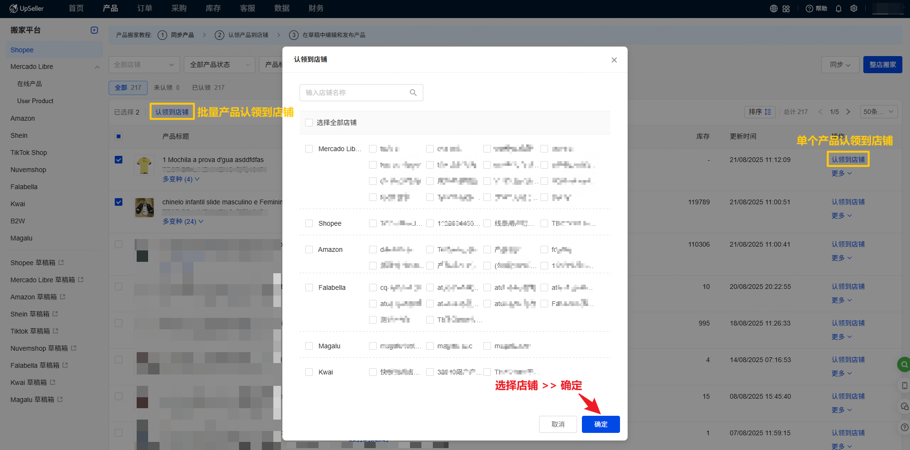This screenshot has height=450, width=910.
Task: Open the language globe icon
Action: click(x=774, y=9)
